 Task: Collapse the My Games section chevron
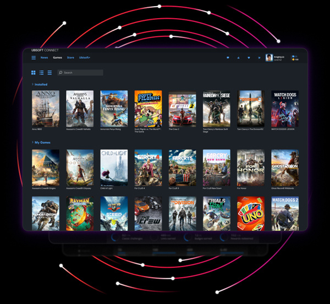(32, 142)
